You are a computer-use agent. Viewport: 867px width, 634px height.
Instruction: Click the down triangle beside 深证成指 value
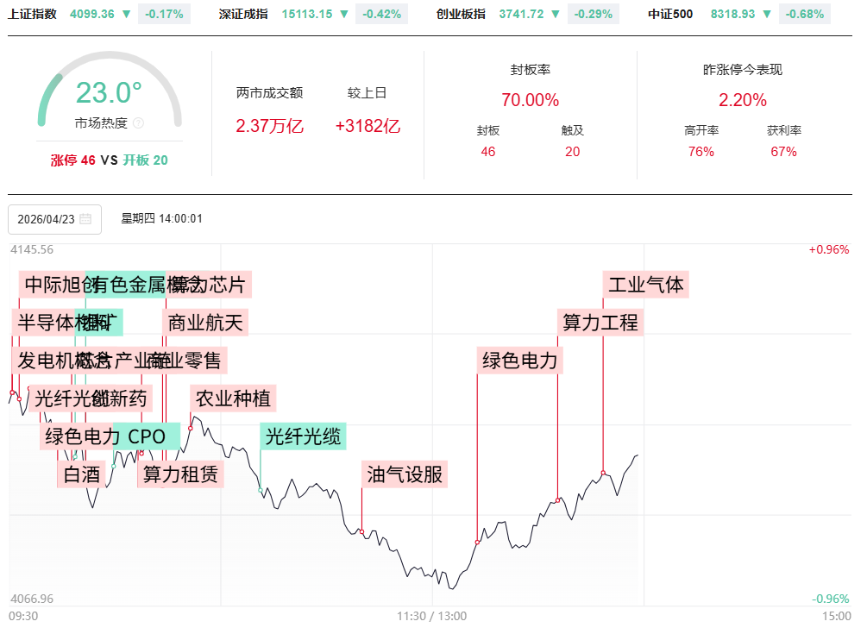(x=344, y=15)
